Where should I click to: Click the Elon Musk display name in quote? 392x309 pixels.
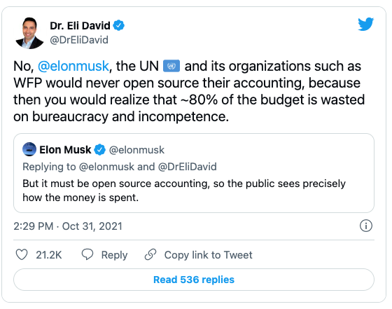[65, 150]
